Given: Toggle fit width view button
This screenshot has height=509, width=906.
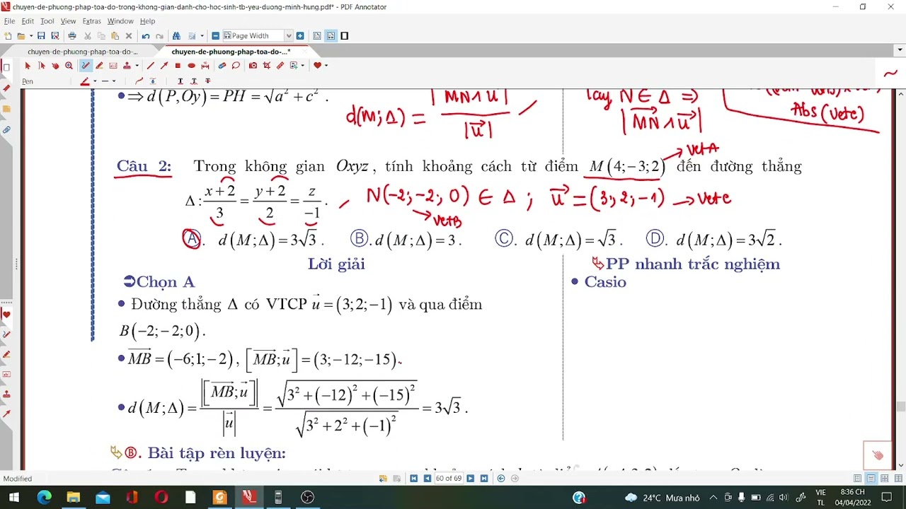Looking at the screenshot, I should coord(331,36).
